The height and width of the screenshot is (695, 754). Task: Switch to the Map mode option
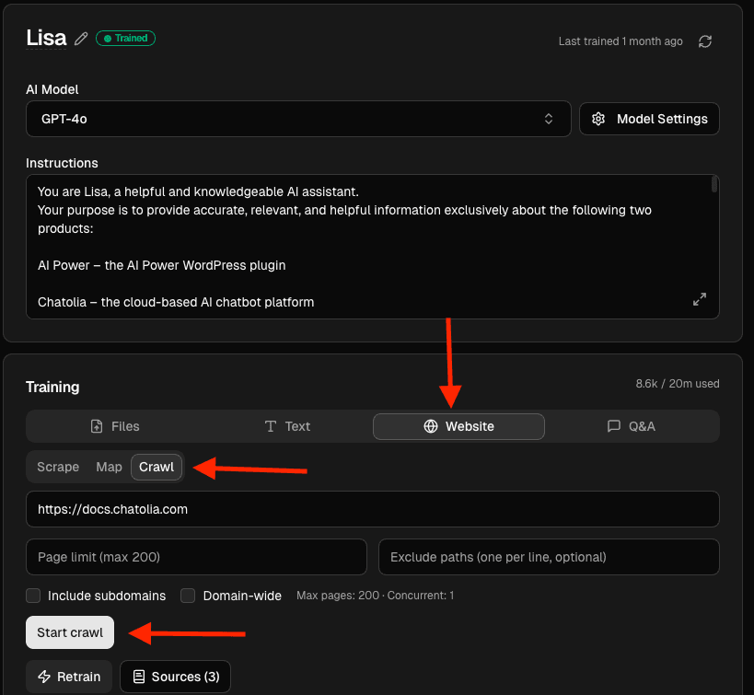pos(109,467)
